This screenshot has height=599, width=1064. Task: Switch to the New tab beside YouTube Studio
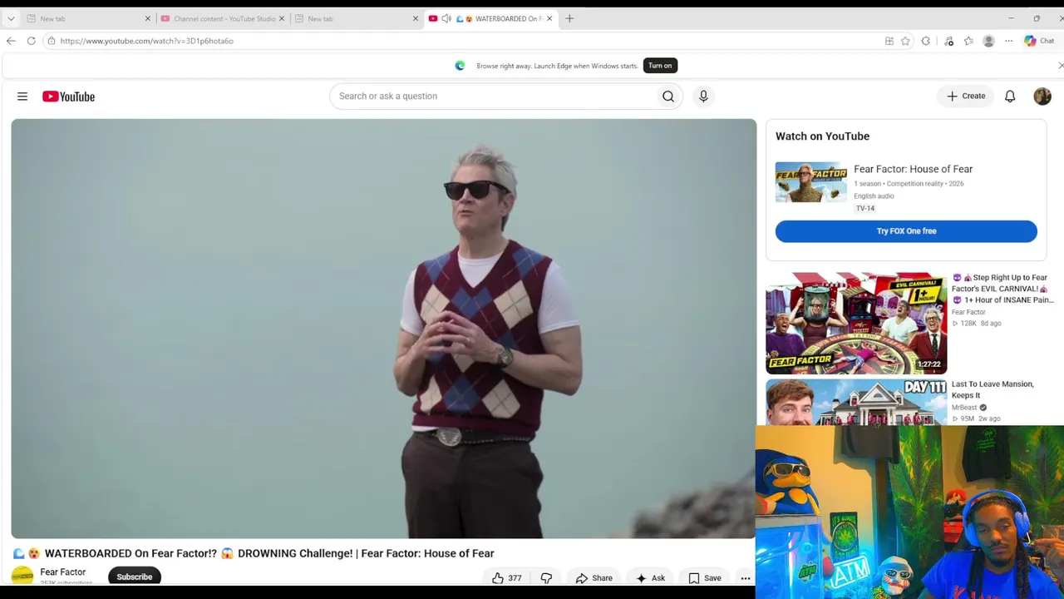[x=356, y=18]
